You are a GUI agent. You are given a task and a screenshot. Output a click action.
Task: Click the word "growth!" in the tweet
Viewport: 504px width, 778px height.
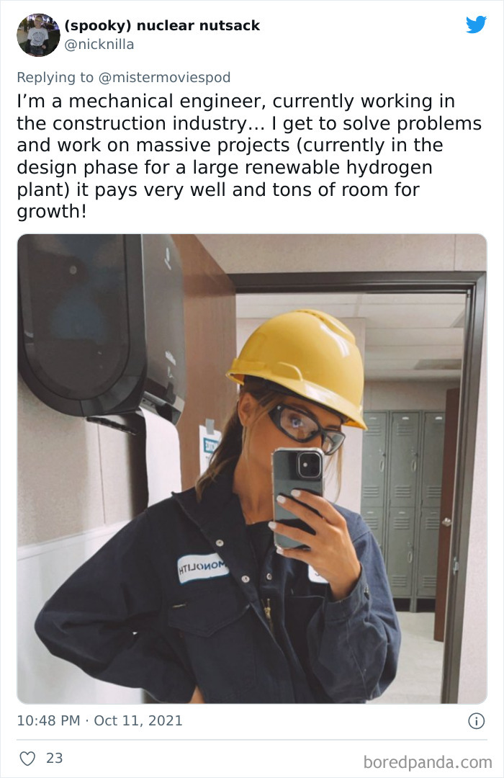[x=52, y=211]
